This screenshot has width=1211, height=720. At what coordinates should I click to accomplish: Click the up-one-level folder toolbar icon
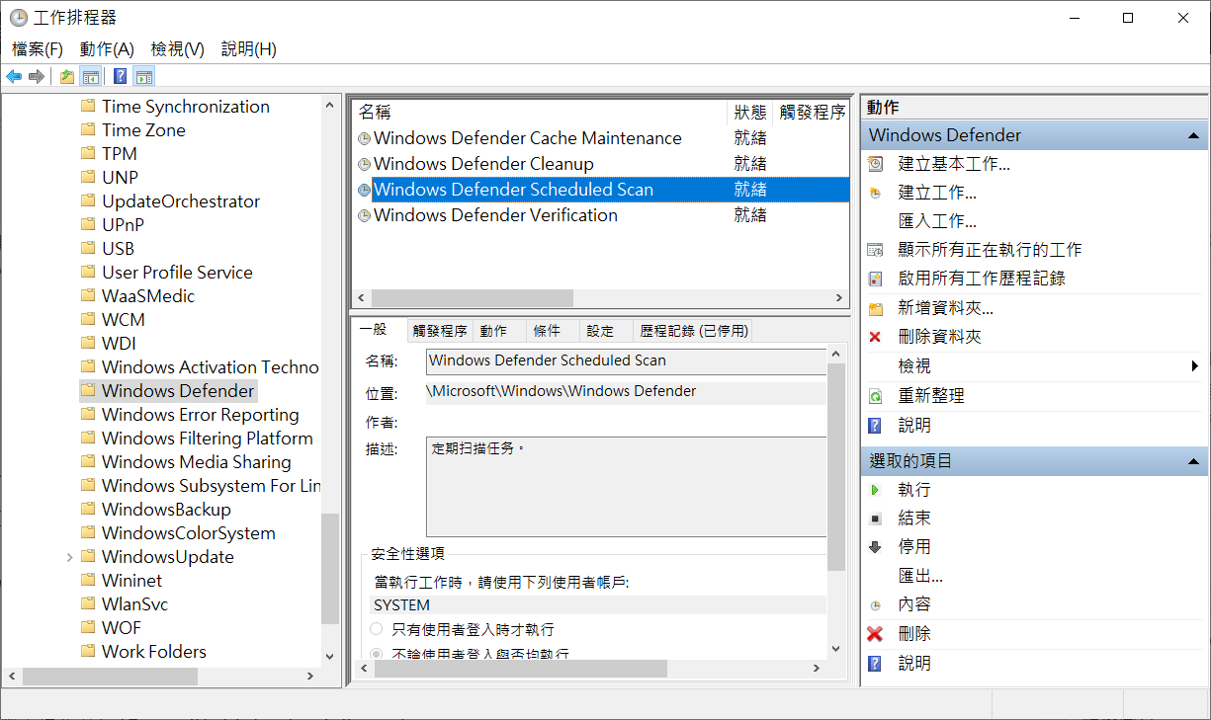[x=66, y=76]
